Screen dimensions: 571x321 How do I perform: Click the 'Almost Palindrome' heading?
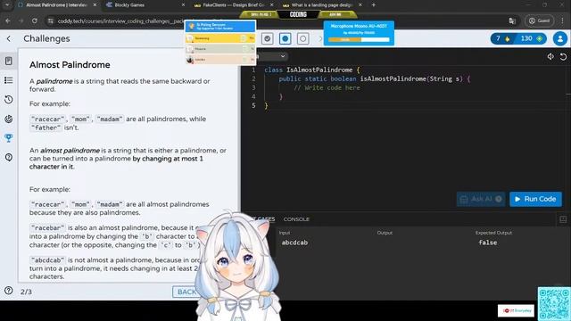point(70,65)
